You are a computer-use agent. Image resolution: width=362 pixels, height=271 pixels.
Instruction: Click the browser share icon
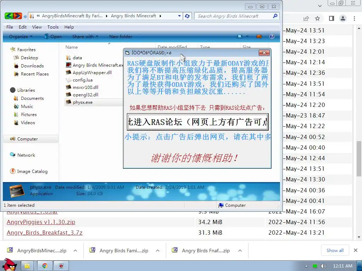pyautogui.click(x=306, y=18)
